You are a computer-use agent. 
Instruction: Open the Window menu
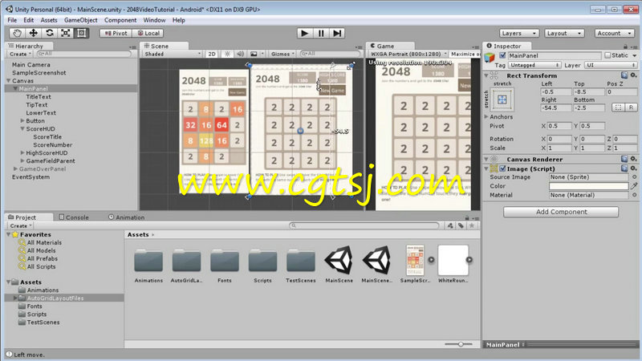[154, 20]
